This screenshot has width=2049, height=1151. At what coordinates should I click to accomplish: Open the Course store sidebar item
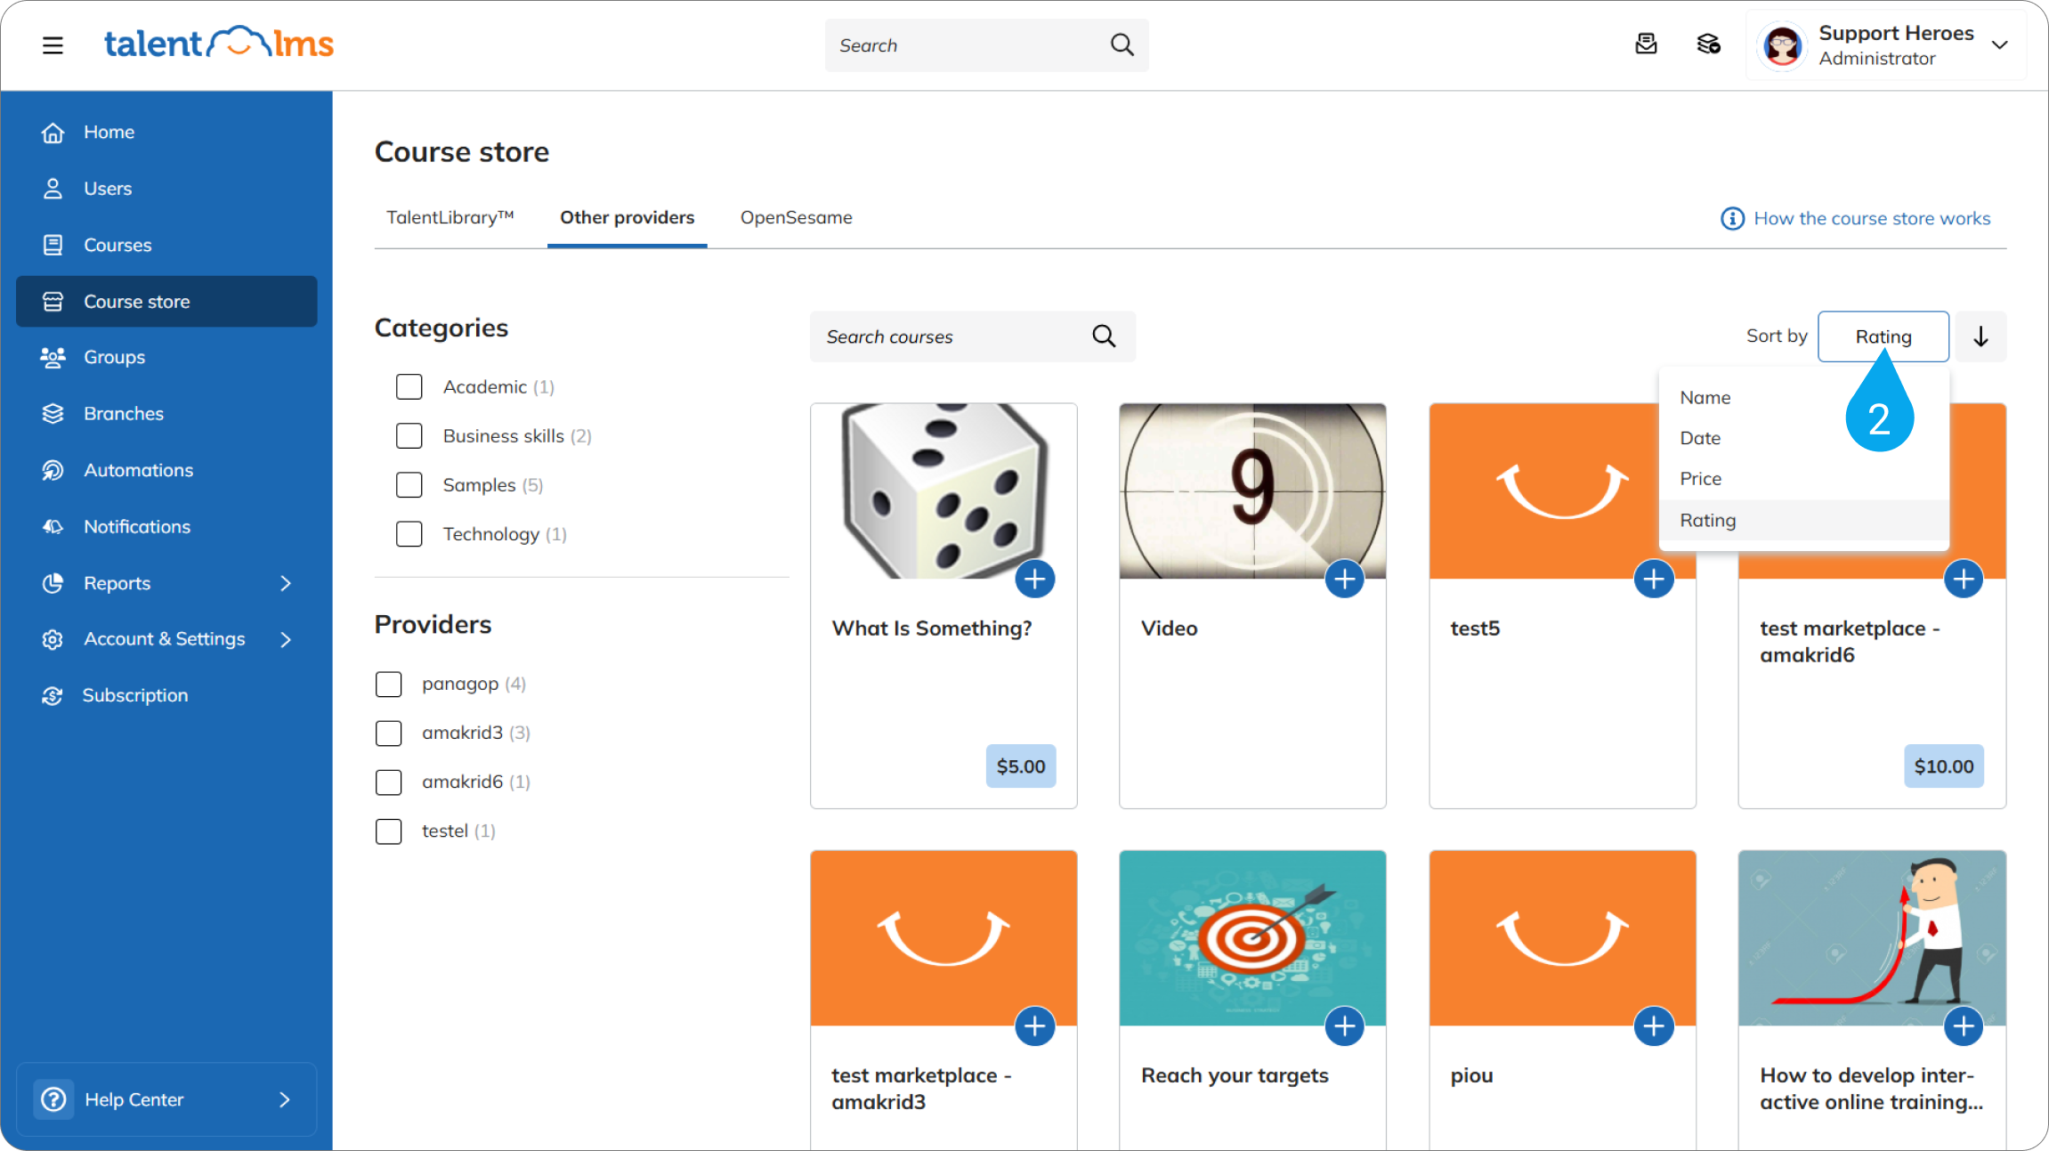pos(166,301)
